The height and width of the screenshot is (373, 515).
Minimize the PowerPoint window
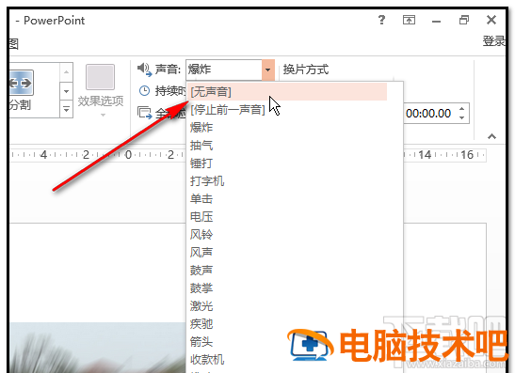[x=436, y=22]
